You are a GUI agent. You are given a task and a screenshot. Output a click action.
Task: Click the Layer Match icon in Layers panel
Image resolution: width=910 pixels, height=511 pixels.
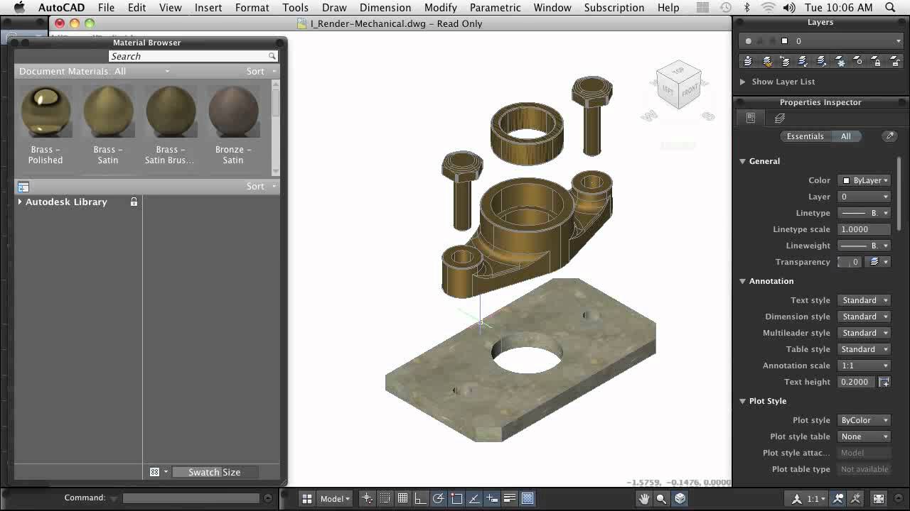pos(767,62)
